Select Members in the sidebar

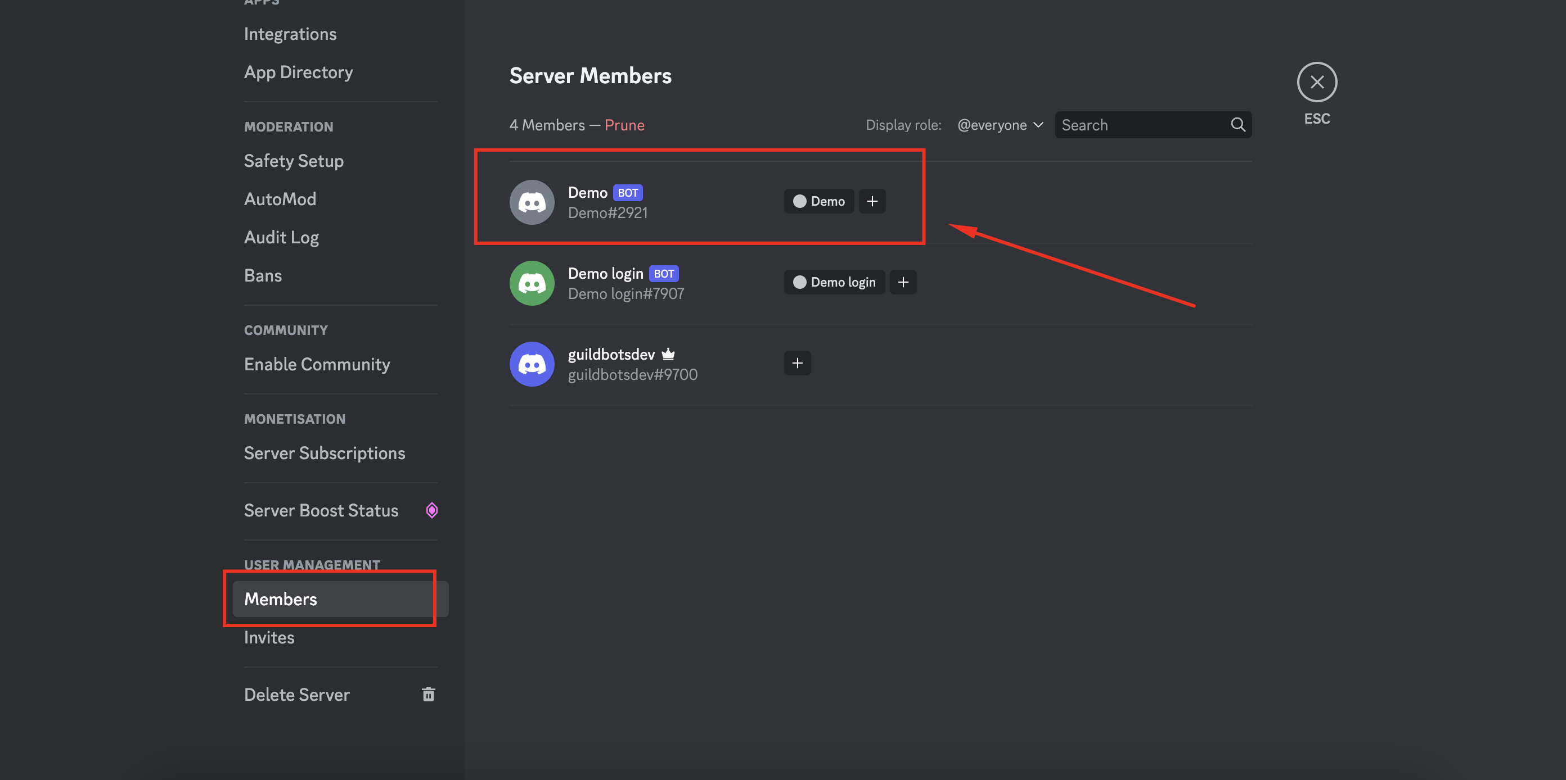click(340, 599)
